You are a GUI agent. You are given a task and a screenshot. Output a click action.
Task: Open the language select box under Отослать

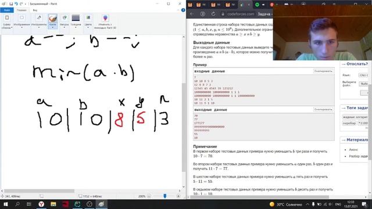(363, 75)
